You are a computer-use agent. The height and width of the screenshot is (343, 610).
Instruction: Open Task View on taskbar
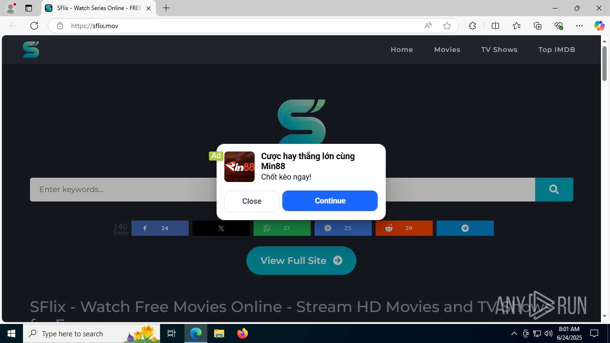click(x=172, y=333)
